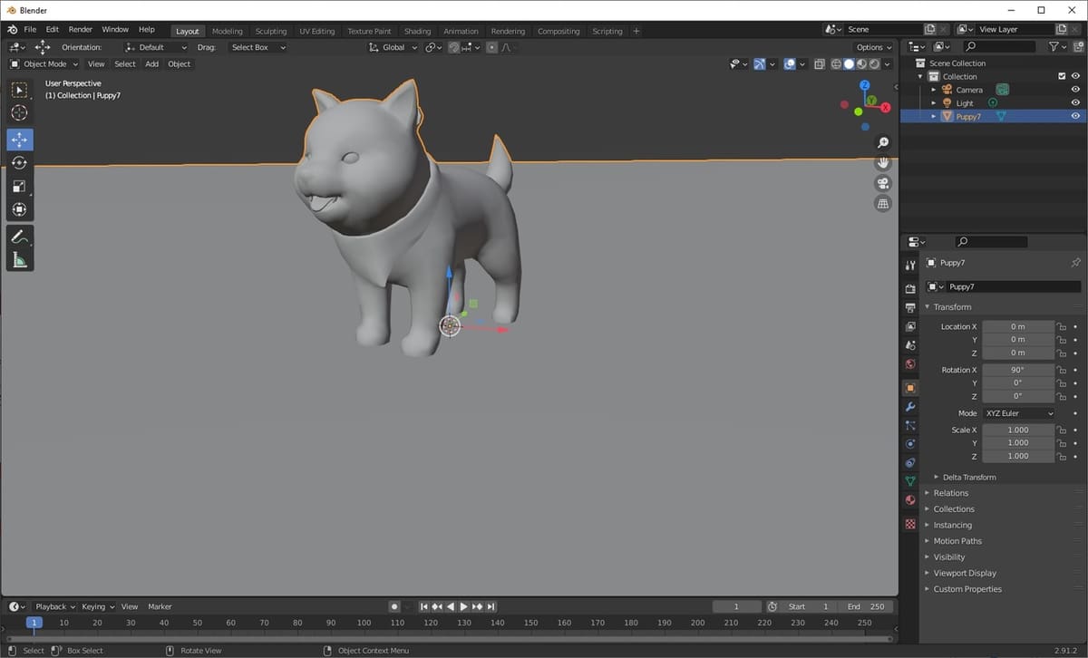The image size is (1088, 658).
Task: Switch to orthographic grid view icon
Action: pos(882,204)
